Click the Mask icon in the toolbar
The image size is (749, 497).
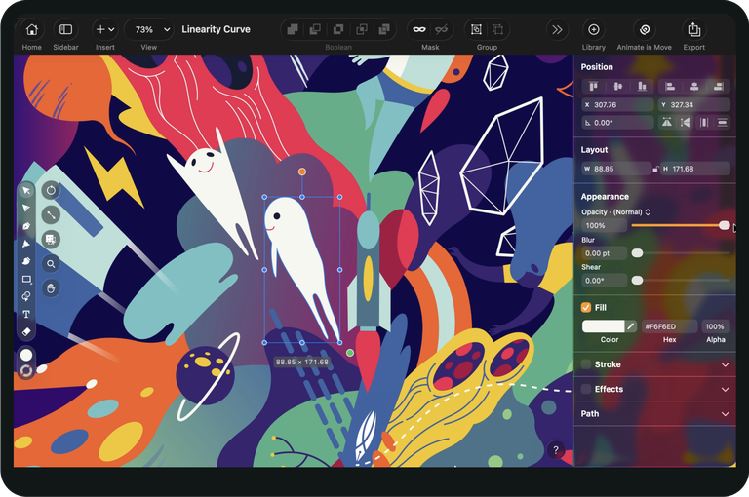(x=419, y=30)
